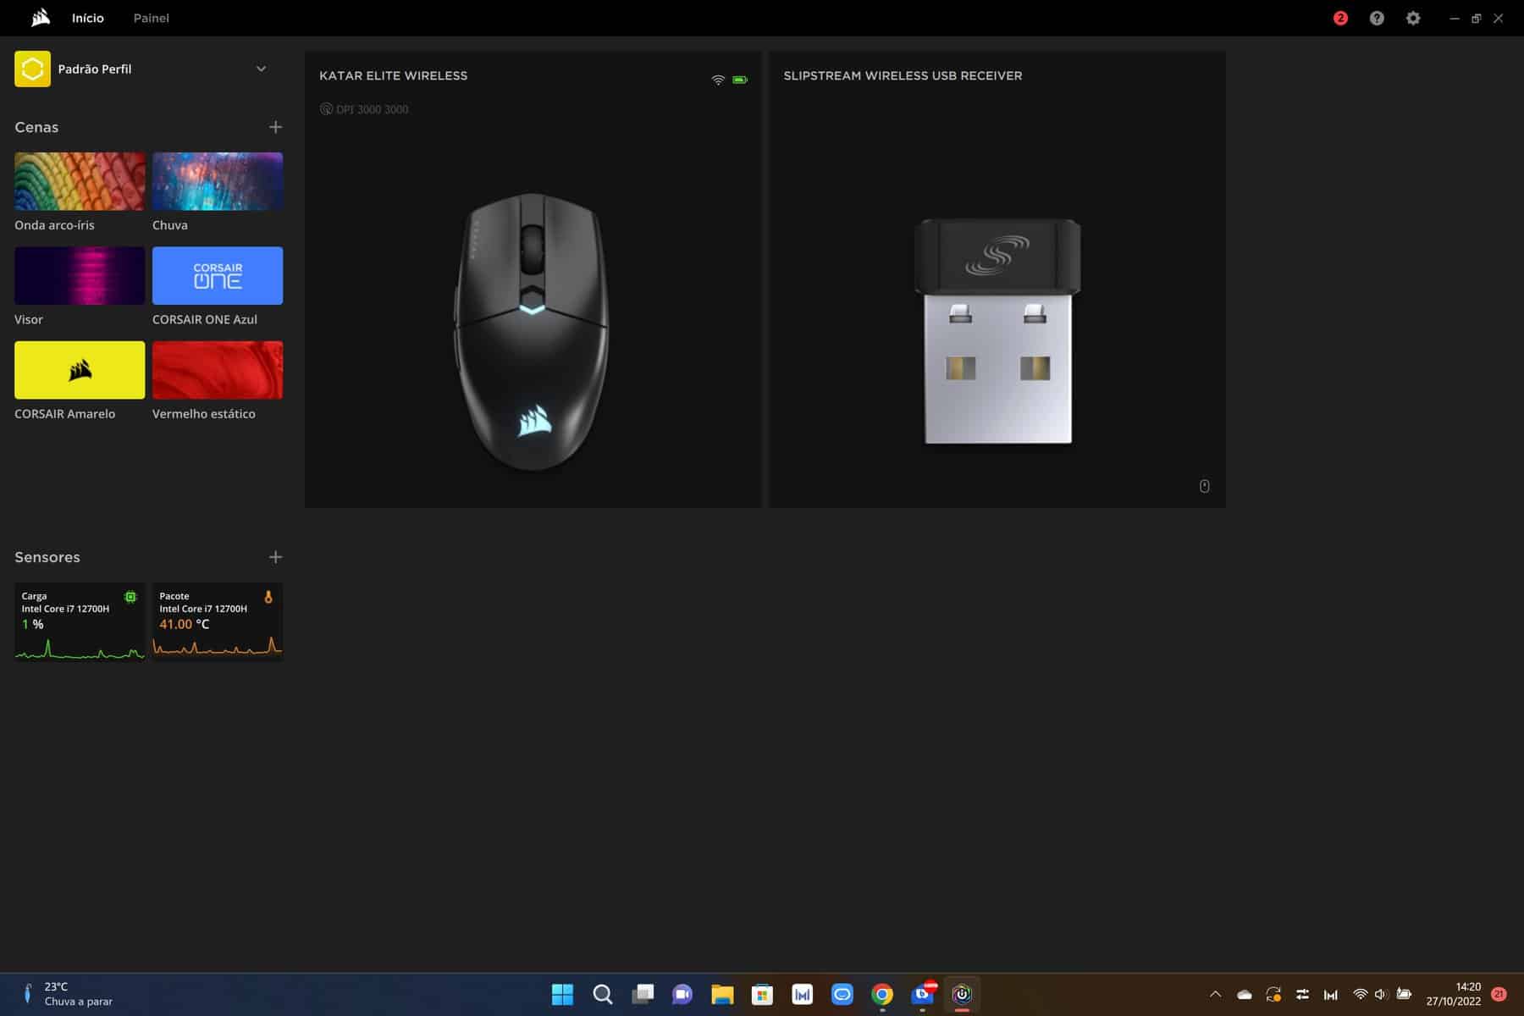1524x1016 pixels.
Task: Open the notifications alert badge
Action: [x=1340, y=18]
